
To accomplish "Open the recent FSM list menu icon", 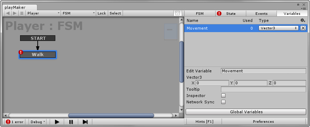I will tap(22, 13).
